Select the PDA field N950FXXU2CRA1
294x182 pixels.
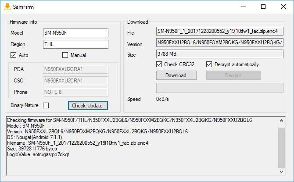(x=75, y=69)
